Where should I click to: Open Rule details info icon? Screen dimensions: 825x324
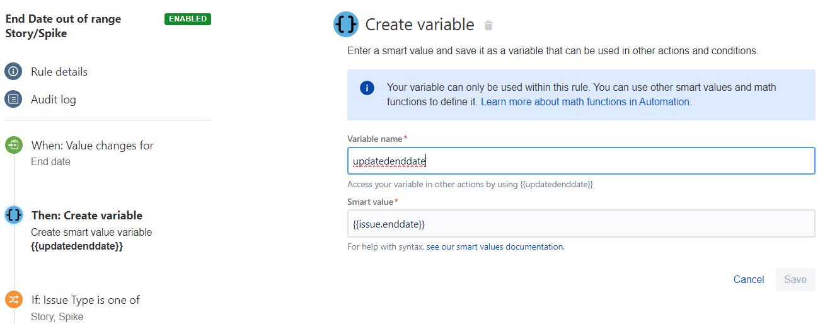[x=13, y=71]
